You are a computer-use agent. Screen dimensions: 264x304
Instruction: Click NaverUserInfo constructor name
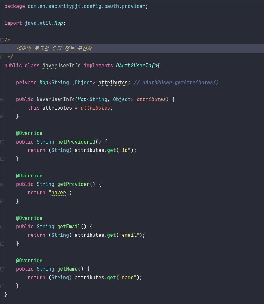[56, 99]
